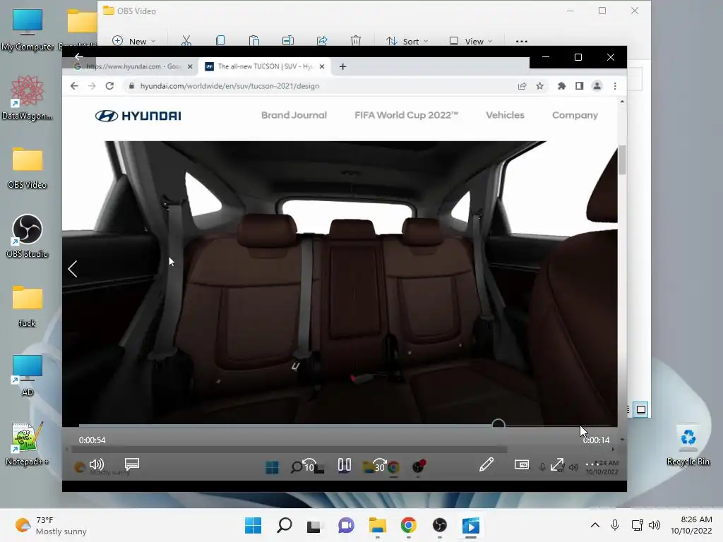Skip back 10 seconds in the video
The image size is (723, 542).
point(309,465)
